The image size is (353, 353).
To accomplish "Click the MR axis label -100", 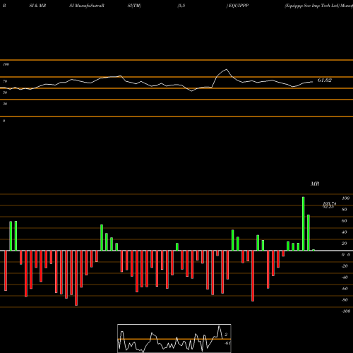I will click(345, 311).
